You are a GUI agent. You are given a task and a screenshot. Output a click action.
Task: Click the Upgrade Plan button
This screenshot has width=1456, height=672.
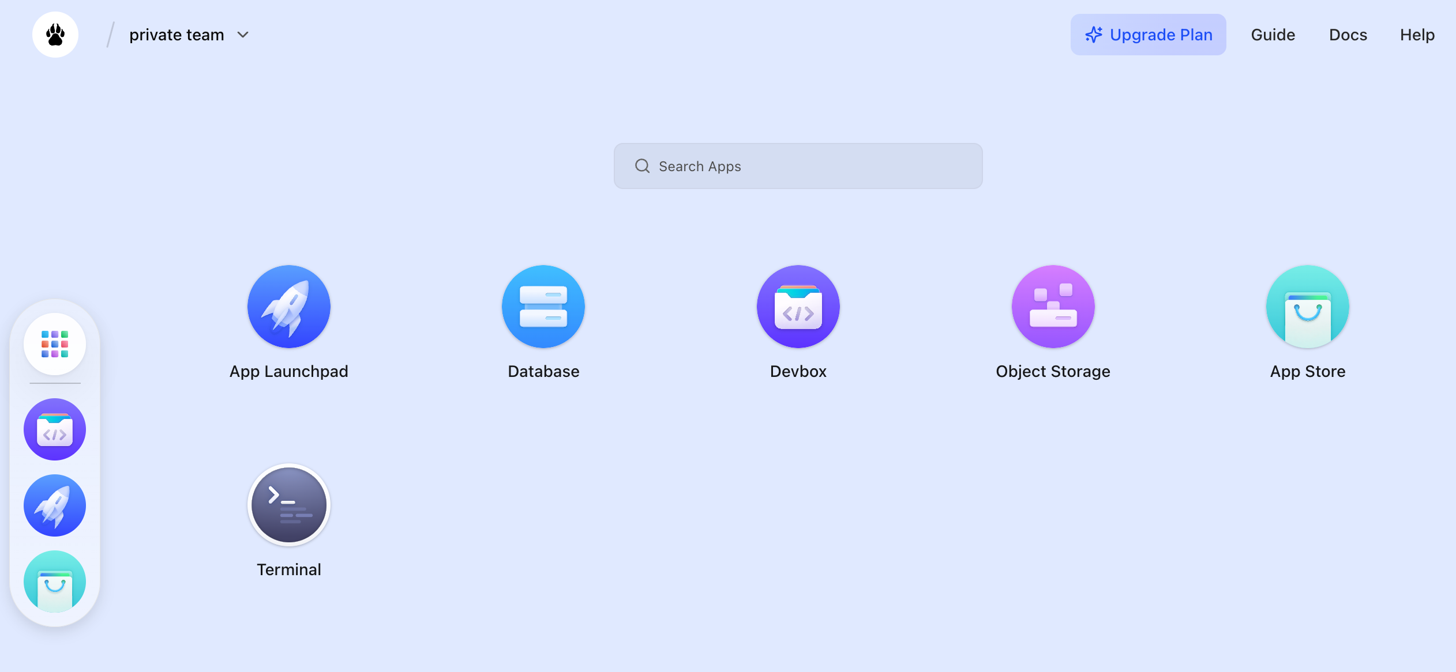tap(1148, 35)
